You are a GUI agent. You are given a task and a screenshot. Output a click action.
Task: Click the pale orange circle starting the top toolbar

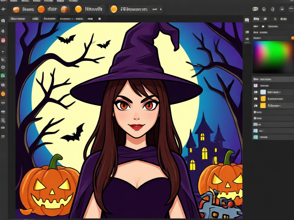[x=16, y=9]
